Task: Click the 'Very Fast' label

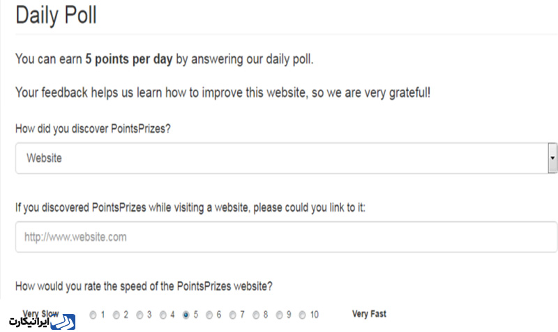Action: [369, 314]
